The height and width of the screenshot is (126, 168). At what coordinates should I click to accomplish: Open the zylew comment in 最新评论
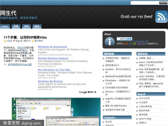(x=151, y=64)
